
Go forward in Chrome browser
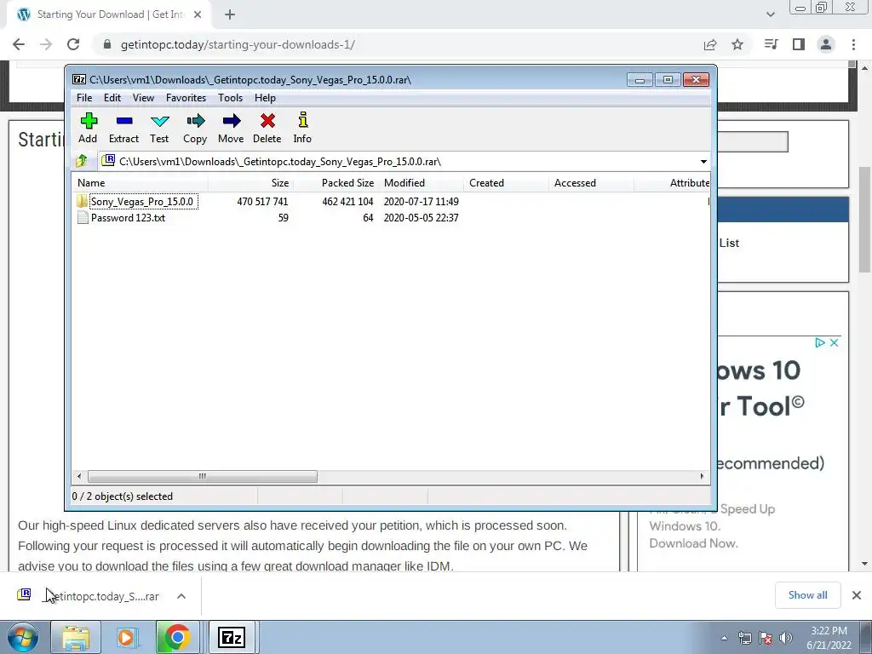46,44
